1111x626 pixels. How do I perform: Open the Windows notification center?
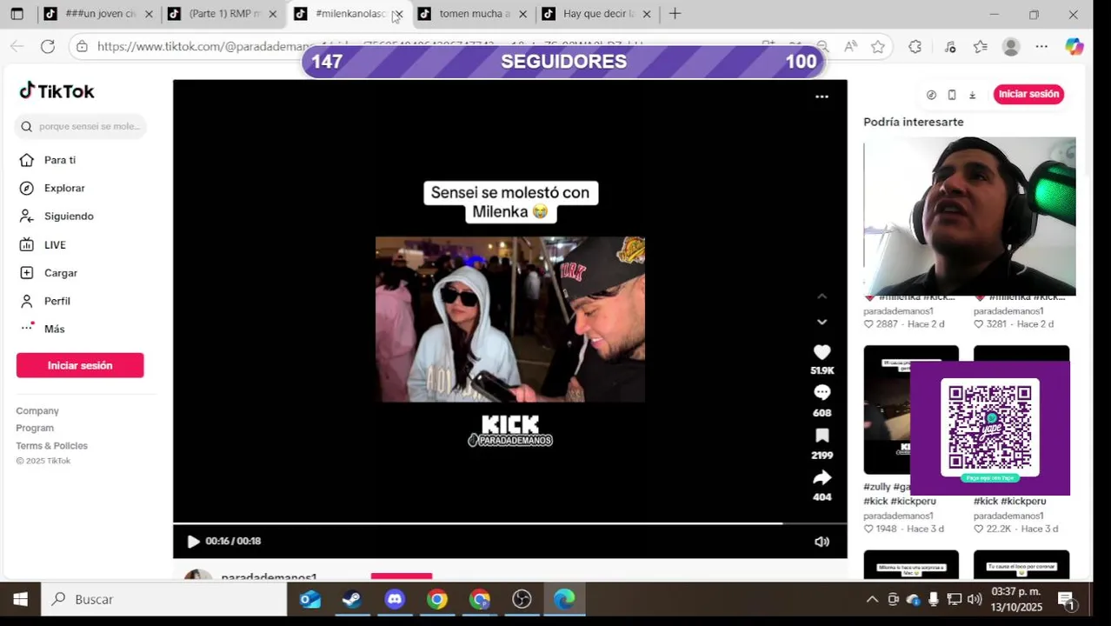pyautogui.click(x=1067, y=599)
